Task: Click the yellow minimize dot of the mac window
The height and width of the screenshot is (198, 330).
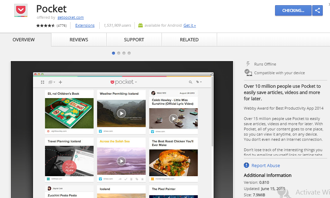Action: tap(39, 74)
